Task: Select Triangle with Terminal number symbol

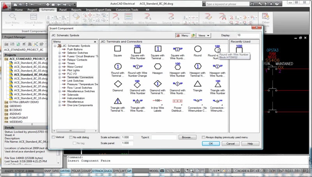Action: (x=118, y=101)
